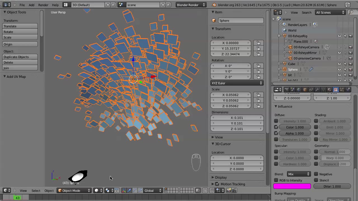The height and width of the screenshot is (201, 358).
Task: Toggle bit renderability camera icon
Action: point(351,75)
